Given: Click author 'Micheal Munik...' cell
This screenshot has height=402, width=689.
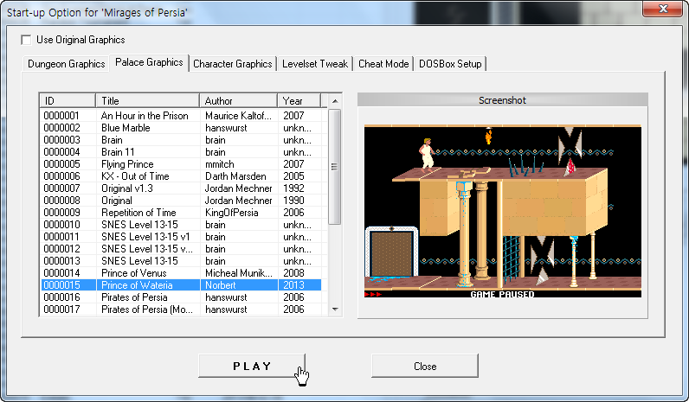Looking at the screenshot, I should pos(239,273).
